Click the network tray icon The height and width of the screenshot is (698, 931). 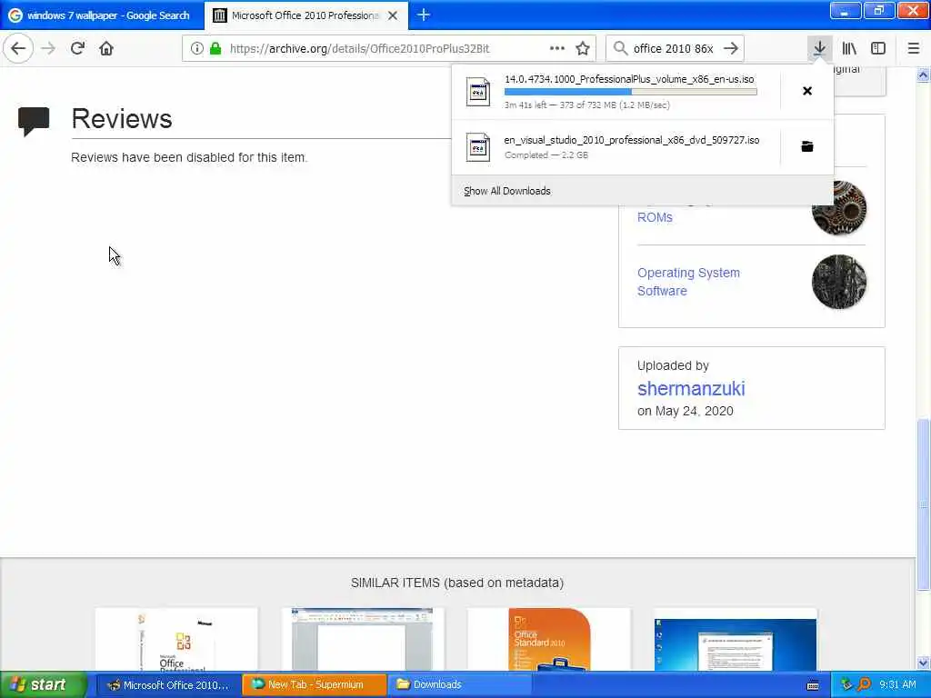(x=846, y=685)
